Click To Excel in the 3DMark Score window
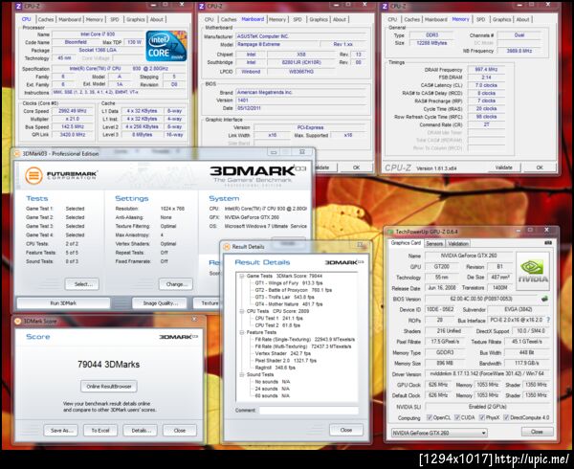Viewport: 574px width, 469px height. [100, 431]
